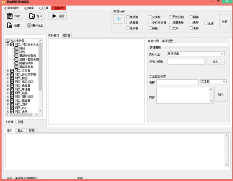
Task: Click the icon beside 隐藏滚动条
Action: 16,63
